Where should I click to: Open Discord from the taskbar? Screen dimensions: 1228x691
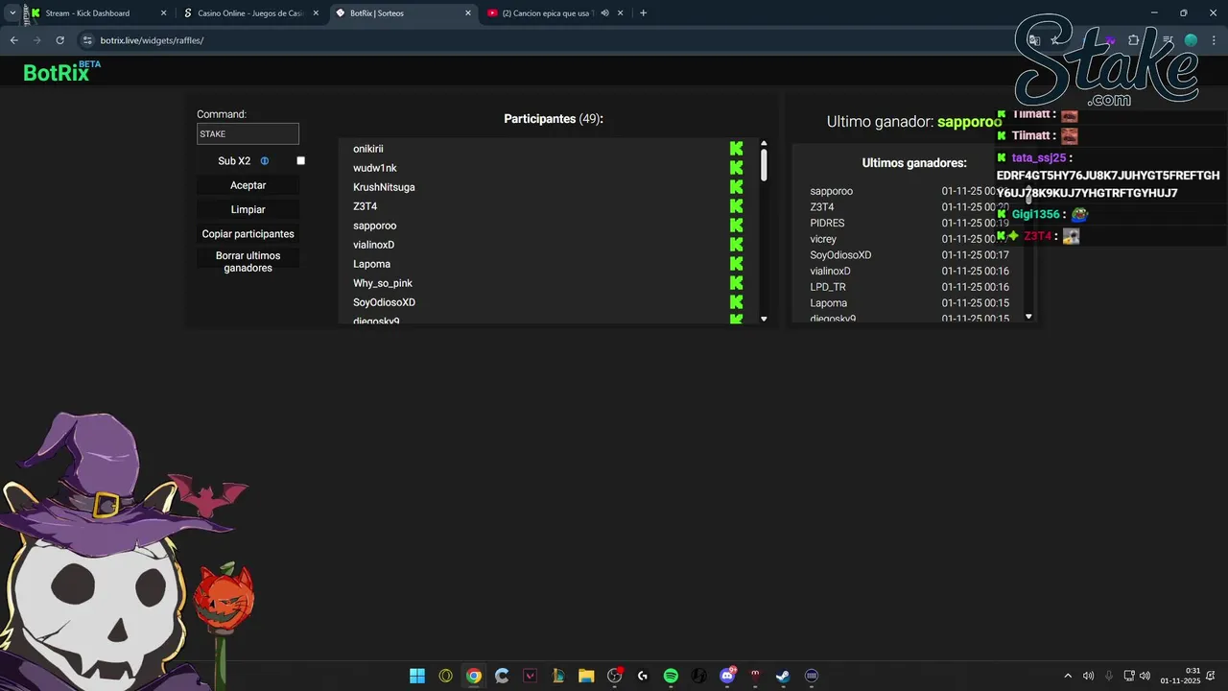point(727,676)
